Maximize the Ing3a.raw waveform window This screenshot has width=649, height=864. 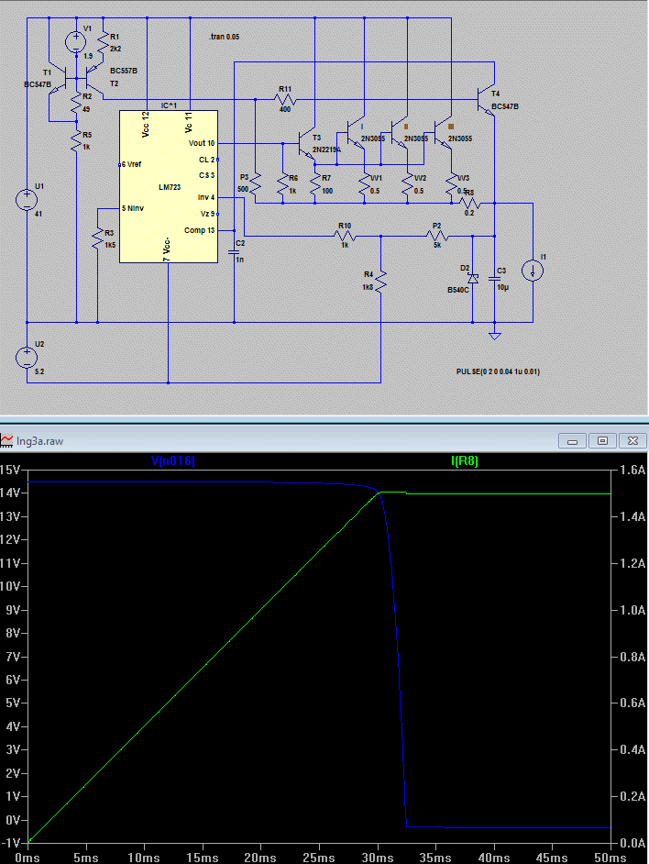602,441
